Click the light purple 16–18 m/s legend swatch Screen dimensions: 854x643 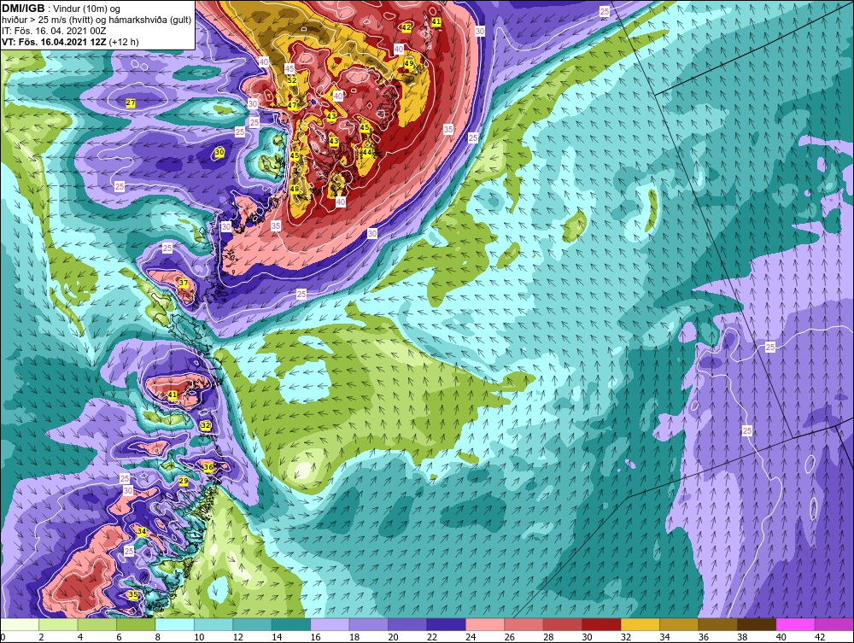pos(330,624)
